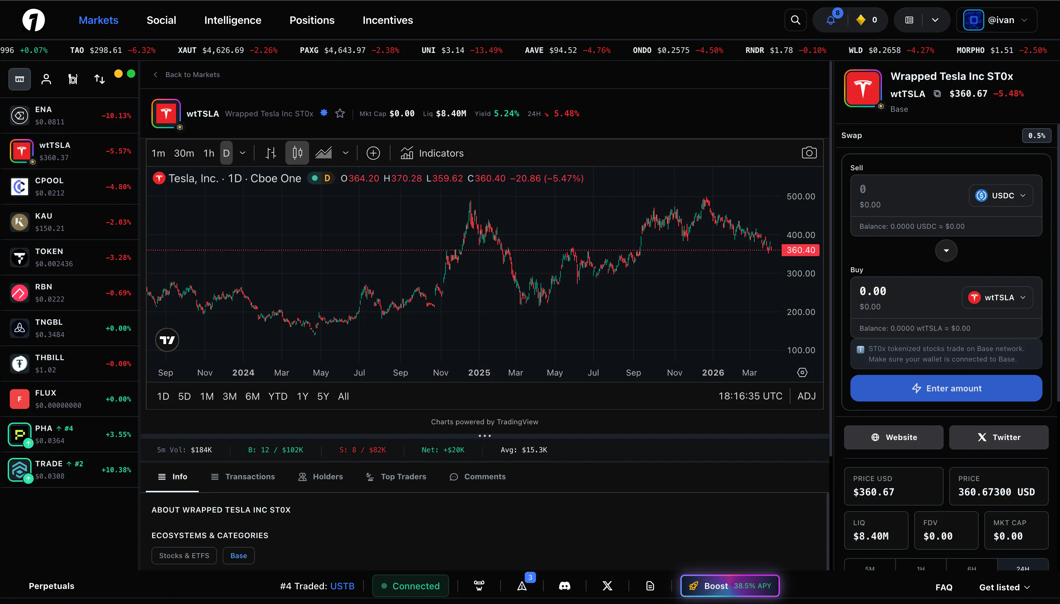Swap direction with the round arrow button
The image size is (1060, 604).
pyautogui.click(x=946, y=250)
